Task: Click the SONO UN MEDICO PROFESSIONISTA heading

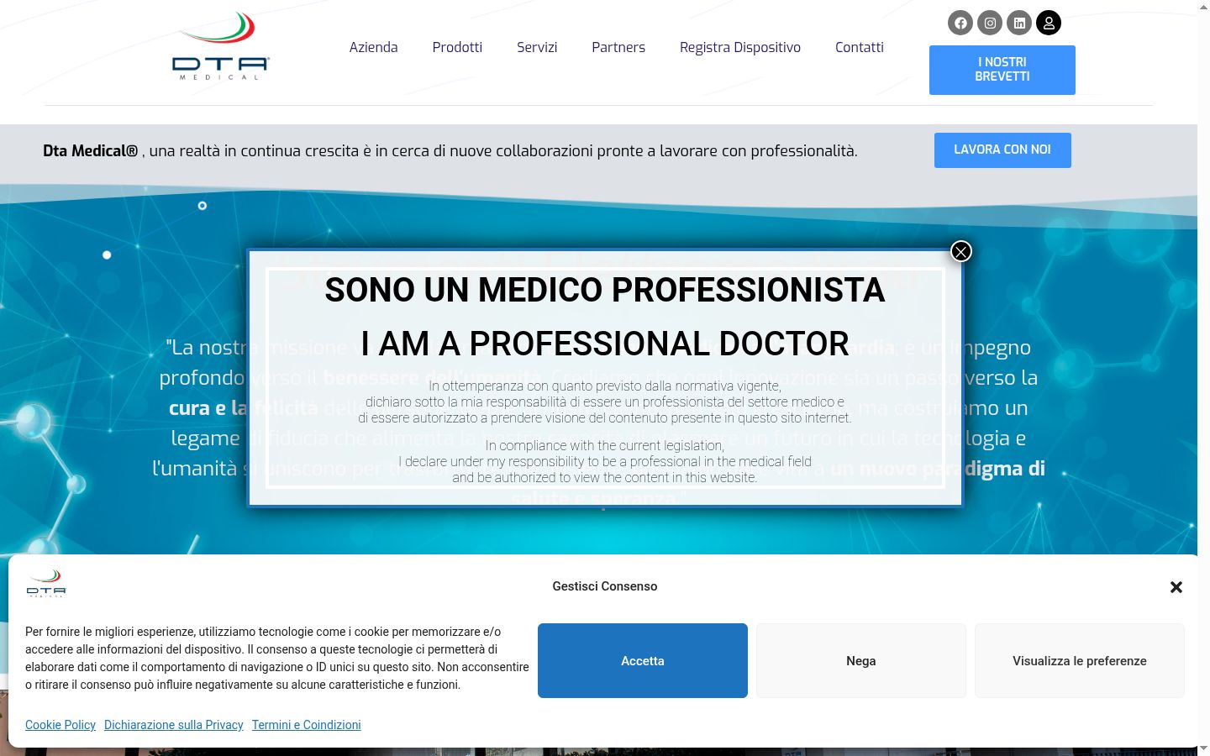Action: point(605,290)
